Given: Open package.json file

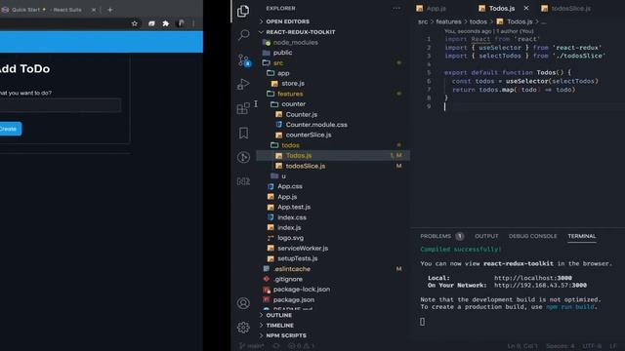Looking at the screenshot, I should tap(293, 299).
